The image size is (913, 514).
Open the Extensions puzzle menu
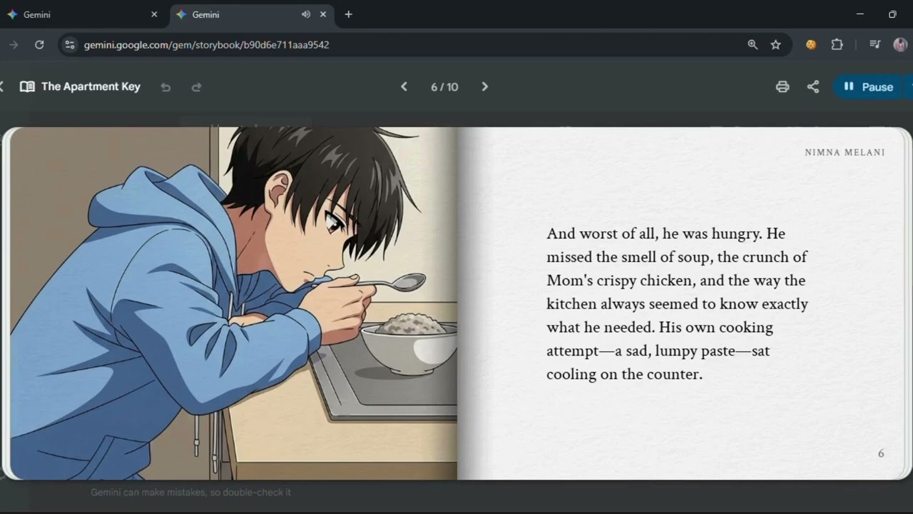click(x=837, y=44)
